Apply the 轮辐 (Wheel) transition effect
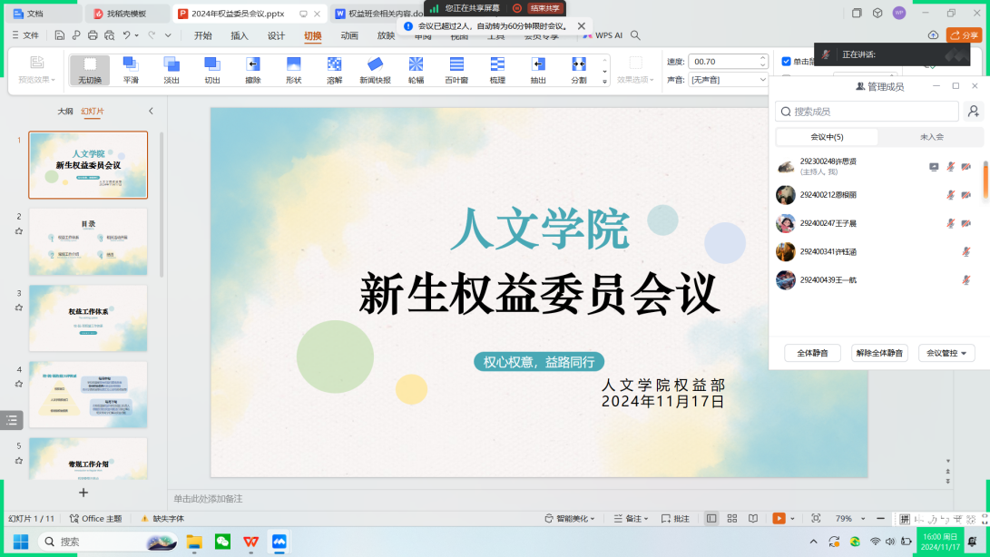 click(x=416, y=69)
